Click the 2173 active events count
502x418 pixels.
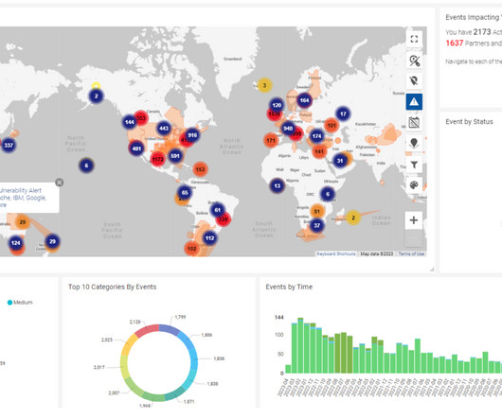(x=482, y=32)
